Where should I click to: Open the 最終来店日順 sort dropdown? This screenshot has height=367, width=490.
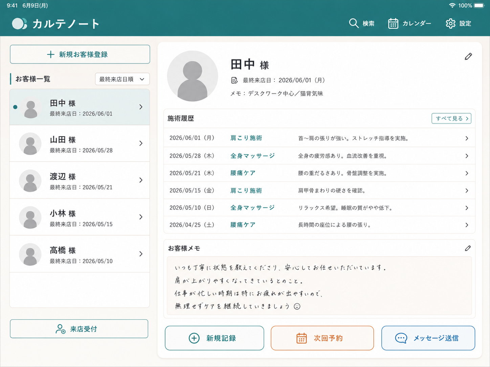pos(122,79)
